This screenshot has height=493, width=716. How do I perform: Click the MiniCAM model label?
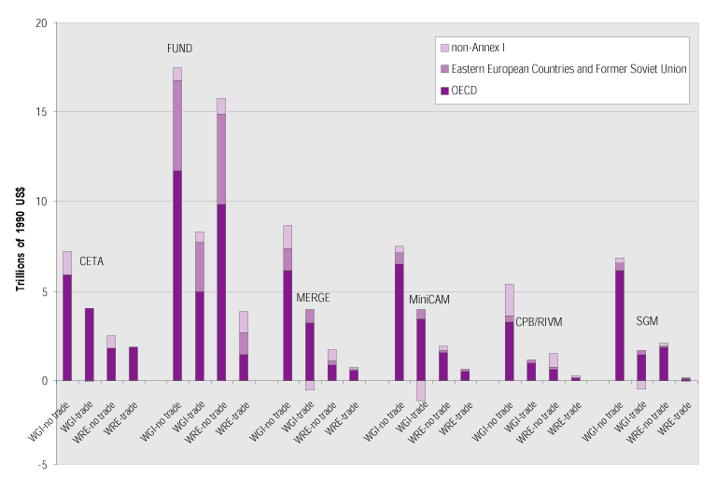[429, 300]
